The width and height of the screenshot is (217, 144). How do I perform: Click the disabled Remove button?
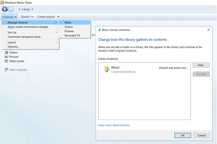pyautogui.click(x=201, y=74)
